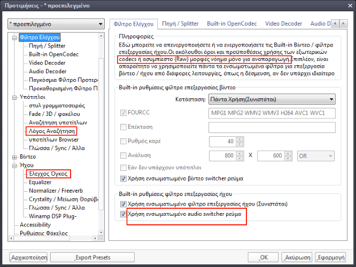Viewport: 356px width, 267px height.
Task: Toggle built-in audio processing filter checkbox
Action: [123, 204]
